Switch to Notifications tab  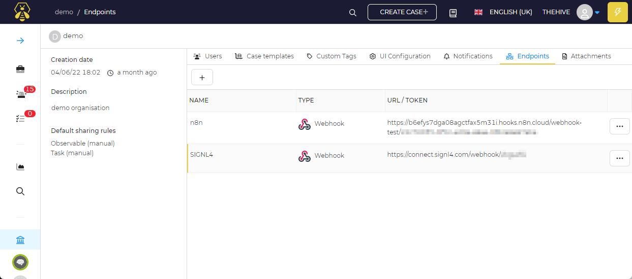pyautogui.click(x=468, y=56)
